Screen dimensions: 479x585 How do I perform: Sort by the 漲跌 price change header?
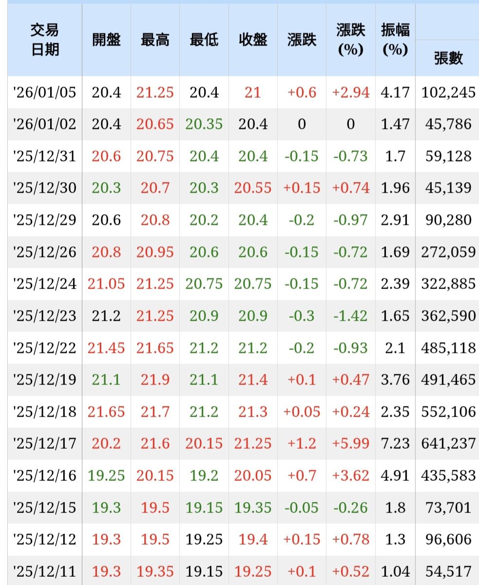click(302, 40)
